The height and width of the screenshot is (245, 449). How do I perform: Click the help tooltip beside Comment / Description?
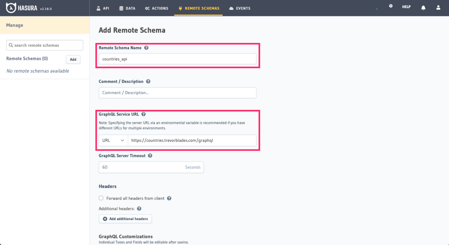(148, 81)
